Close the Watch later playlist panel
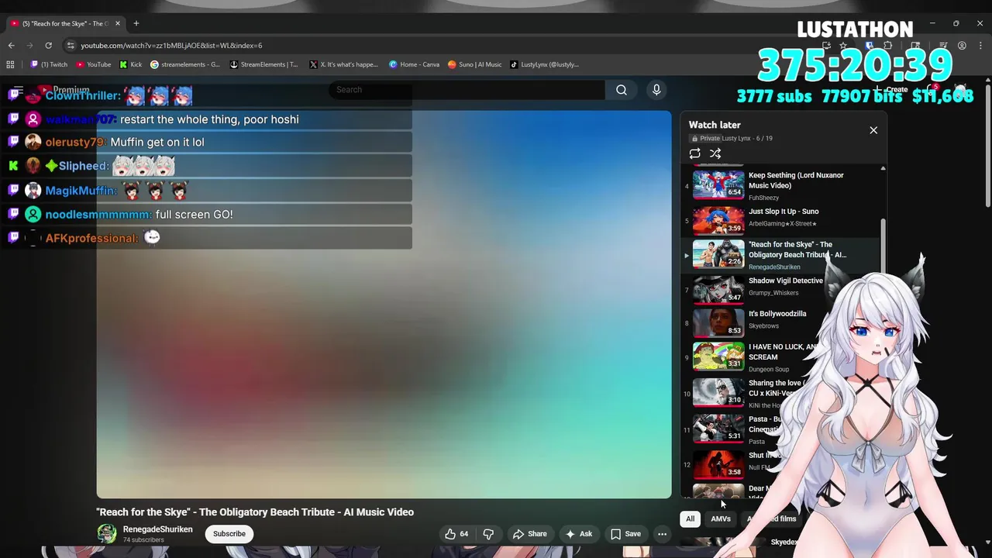Viewport: 992px width, 558px height. [873, 130]
